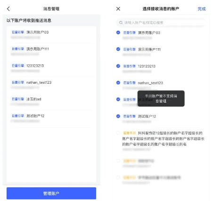Viewport: 214px width, 201px height.
Task: Uncheck the nathan_test123 checkbox
Action: point(118,83)
